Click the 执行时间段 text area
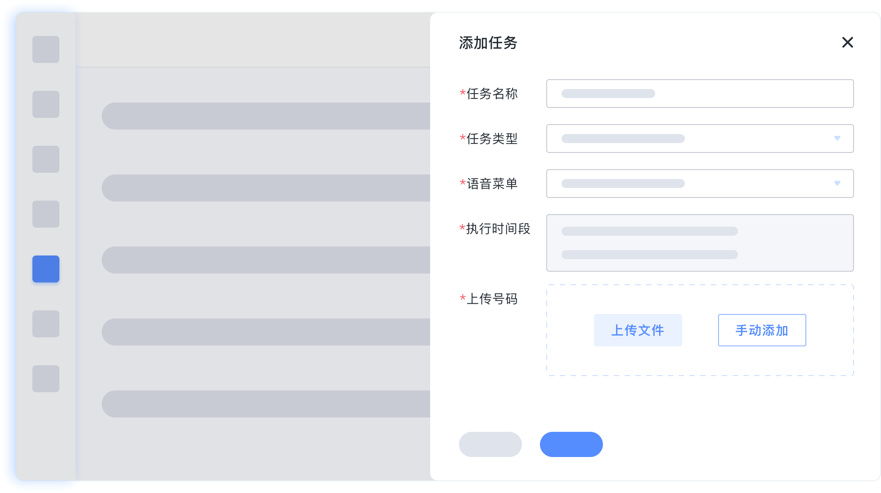 [x=700, y=243]
